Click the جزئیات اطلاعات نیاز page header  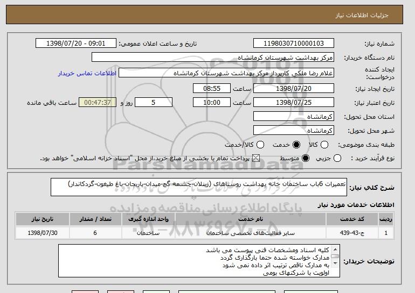tap(362, 15)
